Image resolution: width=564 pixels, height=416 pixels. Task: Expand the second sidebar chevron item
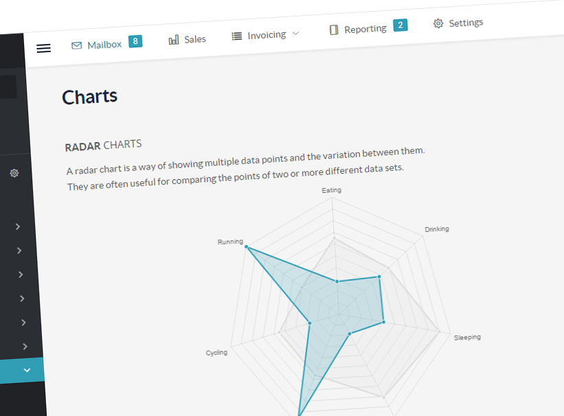(19, 251)
